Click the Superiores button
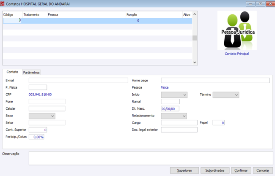This screenshot has height=176, width=275. click(184, 171)
